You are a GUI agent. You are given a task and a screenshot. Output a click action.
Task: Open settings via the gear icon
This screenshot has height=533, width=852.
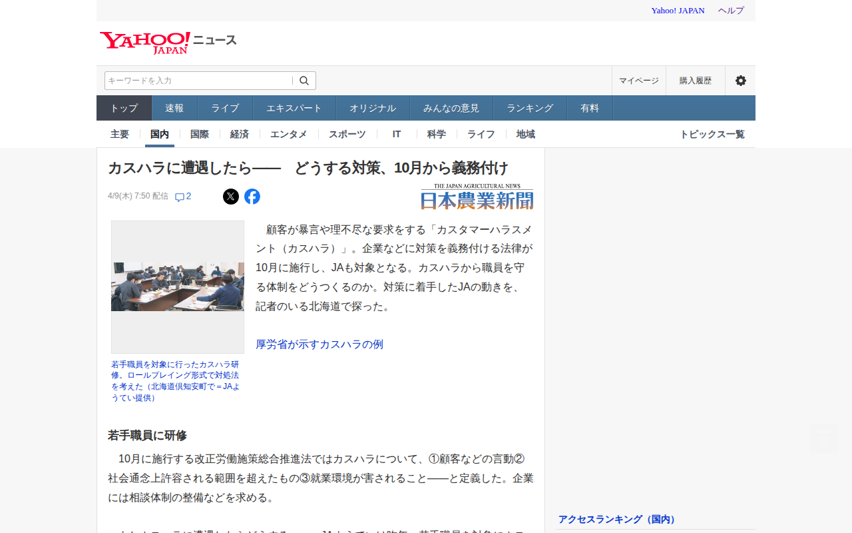click(740, 81)
